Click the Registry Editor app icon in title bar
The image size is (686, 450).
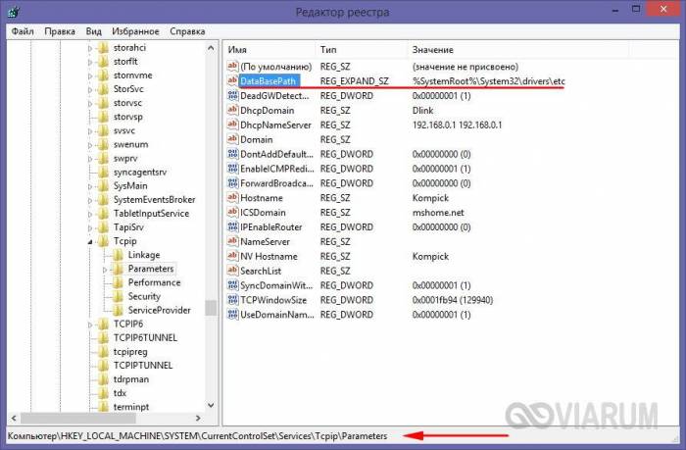click(12, 12)
